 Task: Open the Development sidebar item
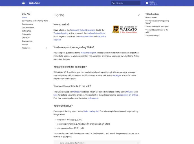27,41
